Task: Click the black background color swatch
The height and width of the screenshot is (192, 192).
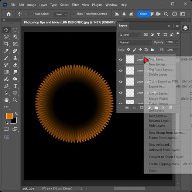Action: (14, 121)
